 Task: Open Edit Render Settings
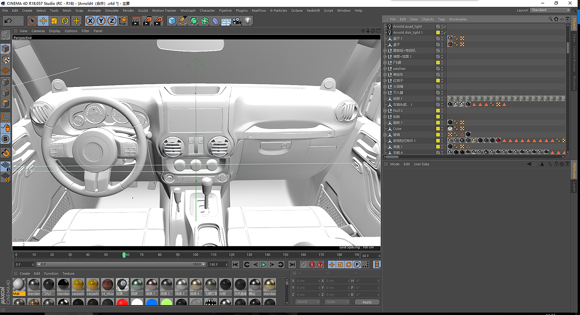[158, 21]
